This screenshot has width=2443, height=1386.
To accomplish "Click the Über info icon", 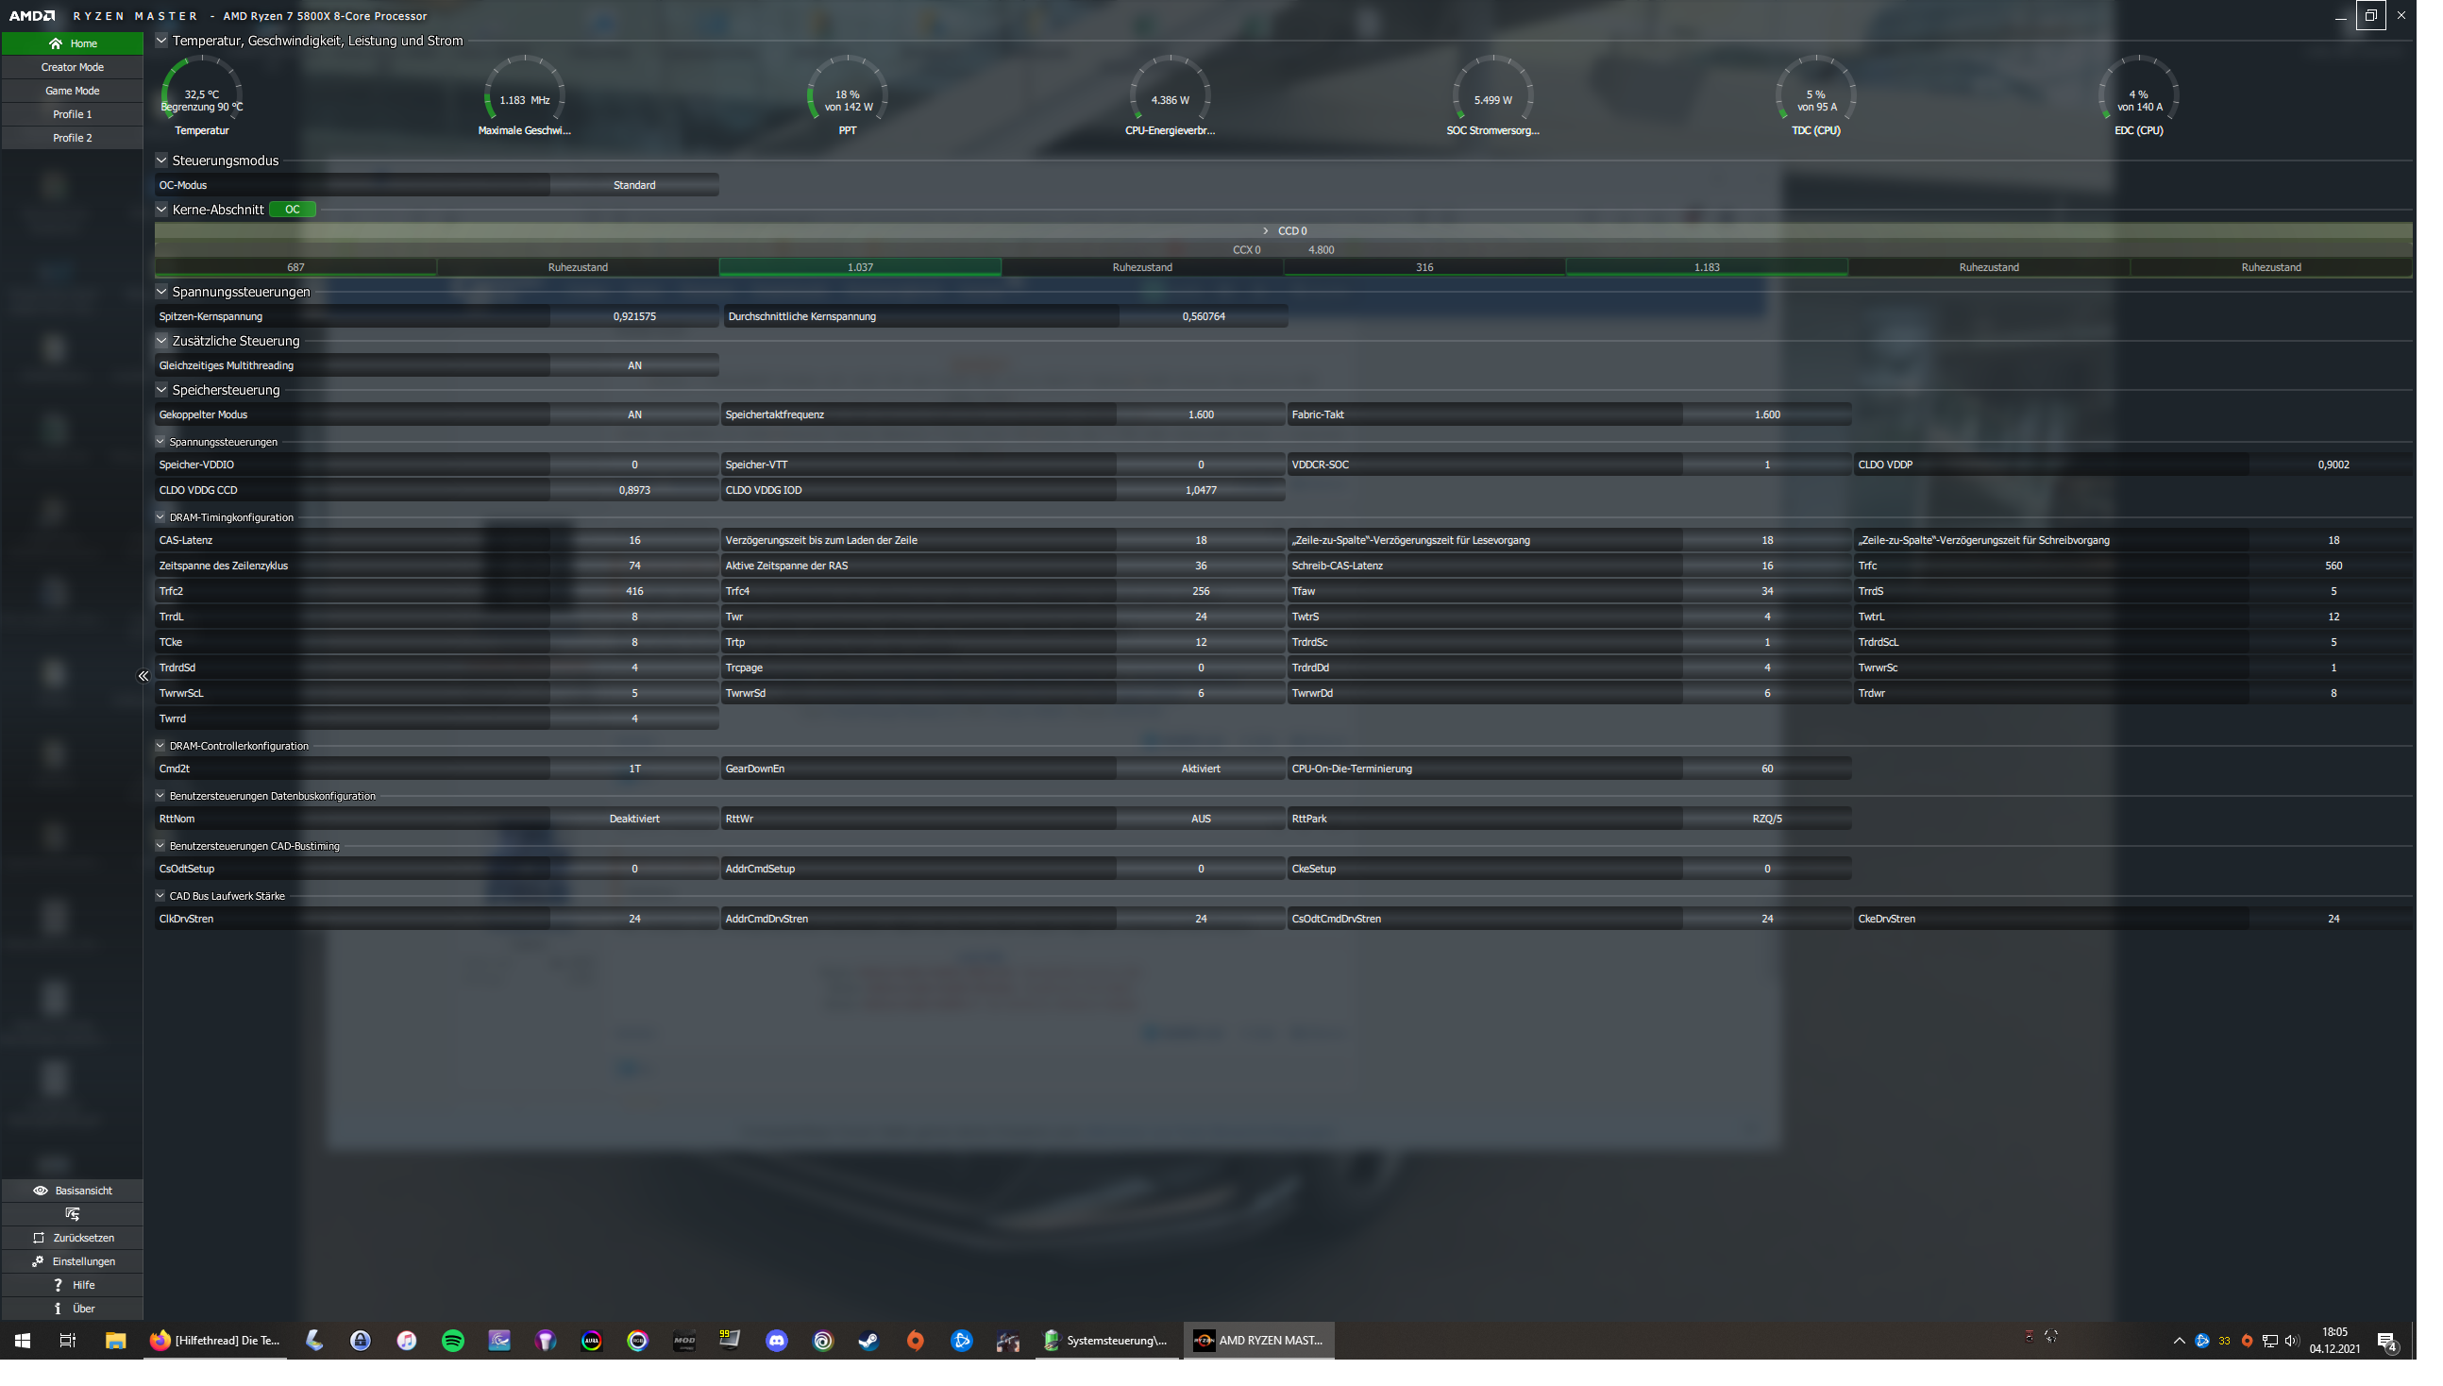I will 57,1308.
